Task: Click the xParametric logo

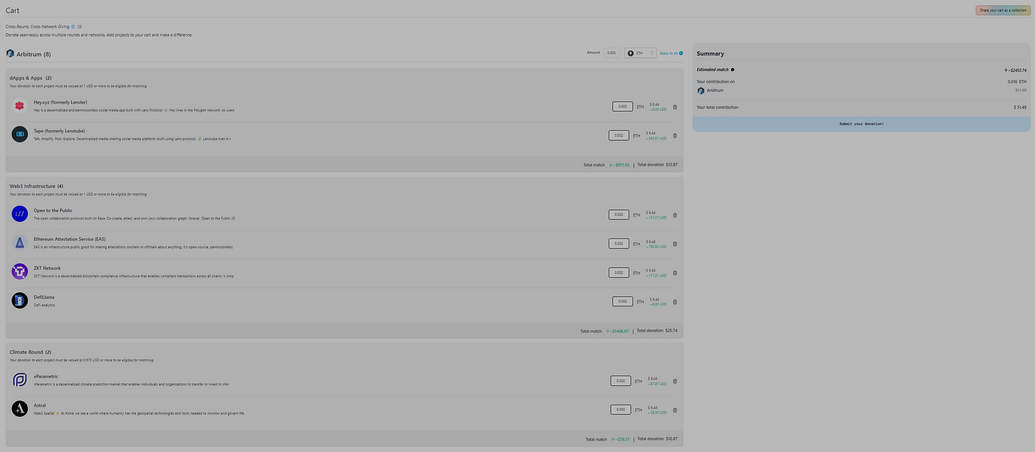Action: click(x=19, y=380)
